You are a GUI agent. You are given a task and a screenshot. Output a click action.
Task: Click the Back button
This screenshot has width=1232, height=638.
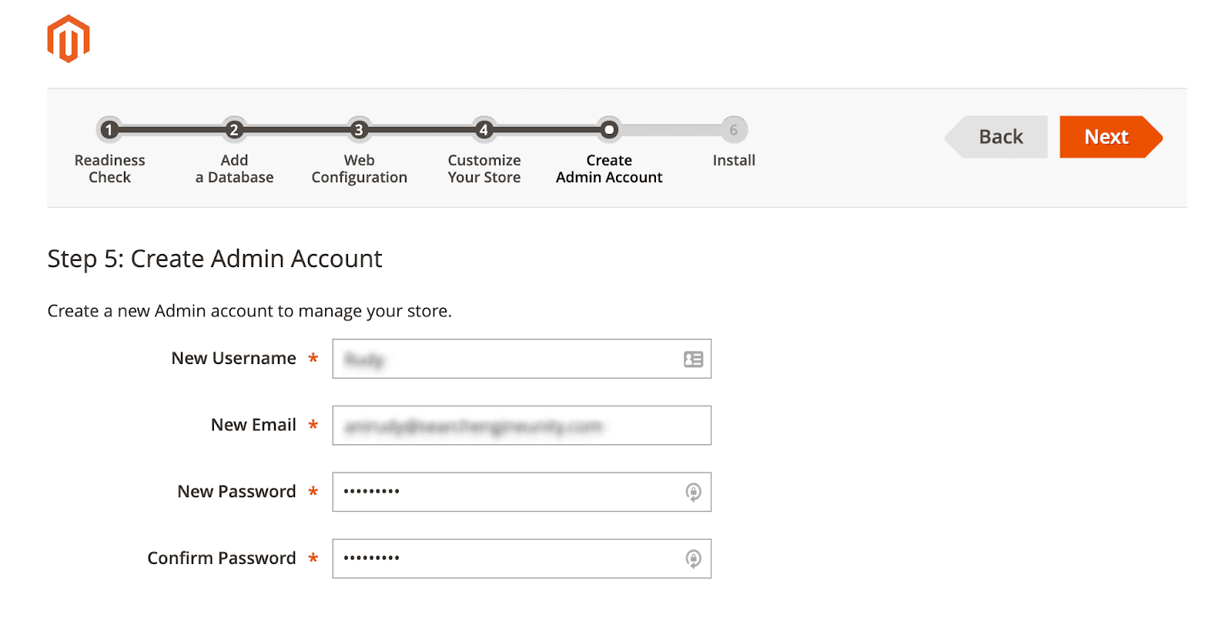(x=996, y=137)
